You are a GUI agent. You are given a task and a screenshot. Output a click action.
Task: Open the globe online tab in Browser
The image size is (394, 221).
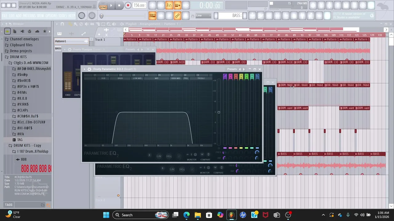[x=30, y=31]
